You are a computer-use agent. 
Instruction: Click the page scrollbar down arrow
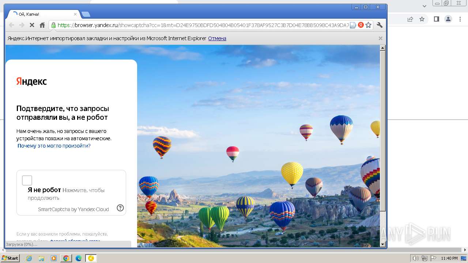click(x=383, y=244)
